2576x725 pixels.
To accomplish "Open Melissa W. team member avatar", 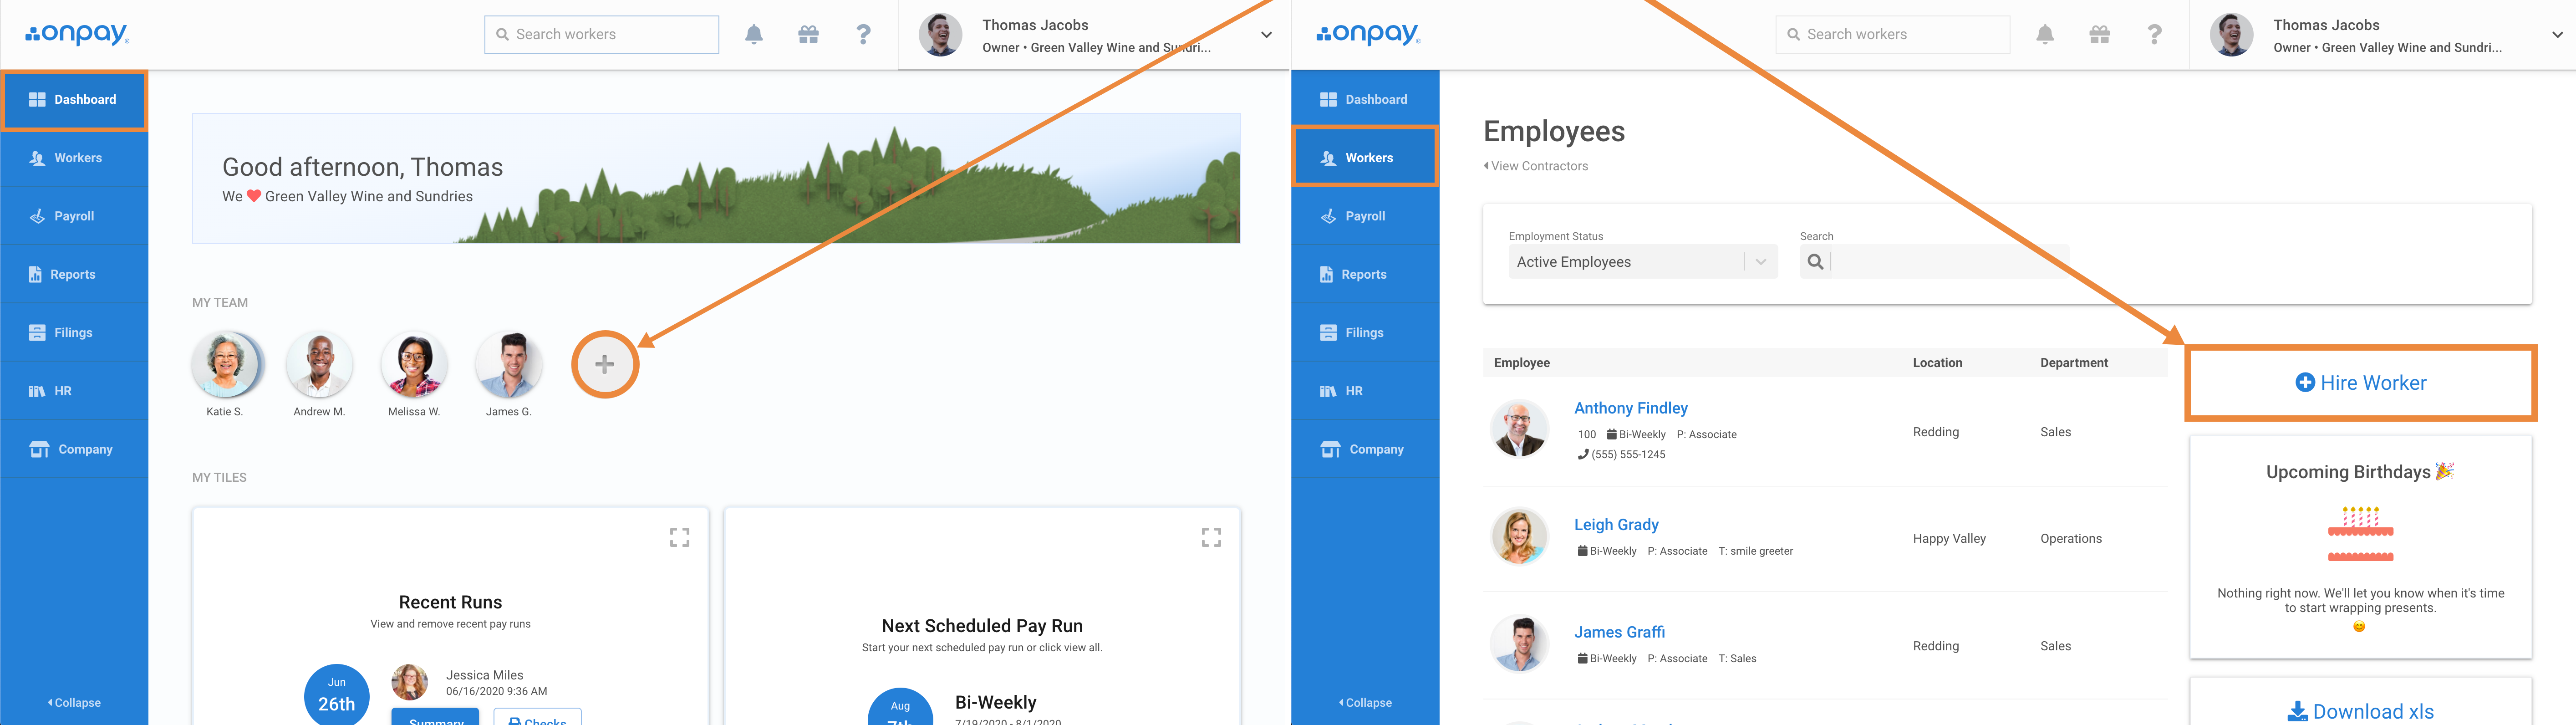I will 414,365.
